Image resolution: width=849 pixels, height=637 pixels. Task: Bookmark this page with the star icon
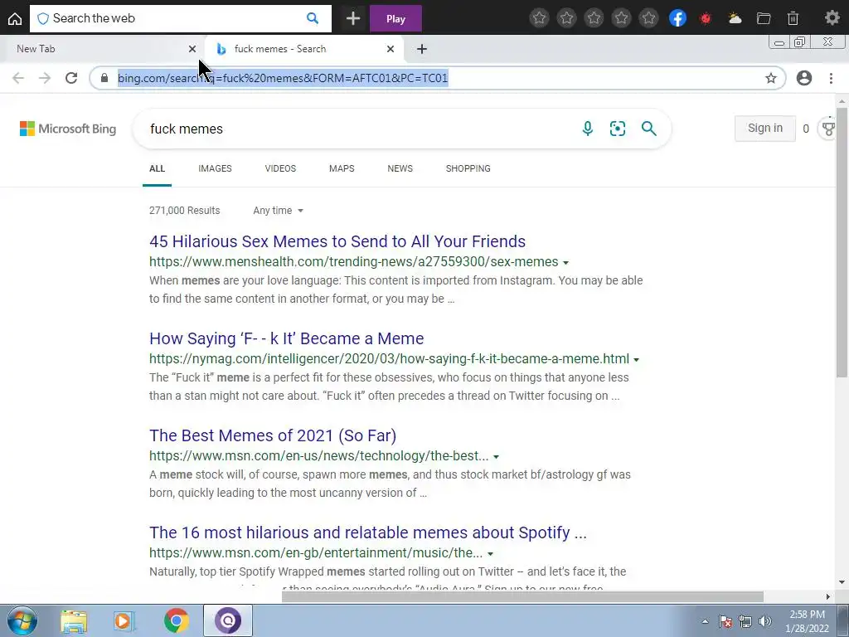pyautogui.click(x=770, y=78)
